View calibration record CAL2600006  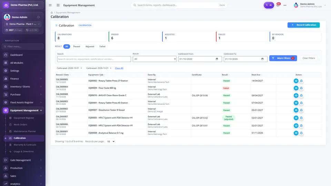tap(296, 126)
